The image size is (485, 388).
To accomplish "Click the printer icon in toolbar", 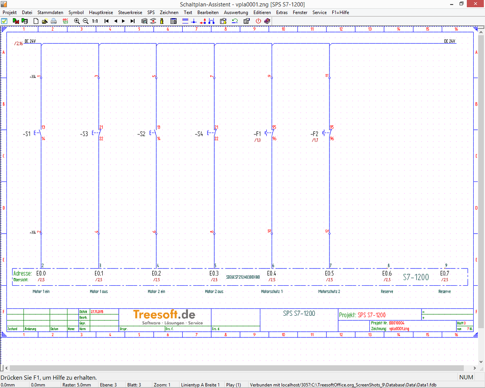I will [53, 21].
